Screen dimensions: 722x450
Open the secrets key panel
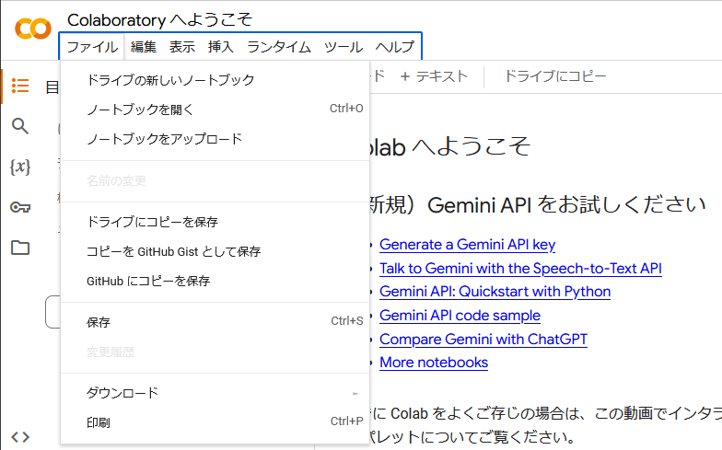20,208
